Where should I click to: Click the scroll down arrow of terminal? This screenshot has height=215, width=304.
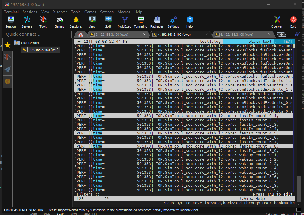point(299,205)
